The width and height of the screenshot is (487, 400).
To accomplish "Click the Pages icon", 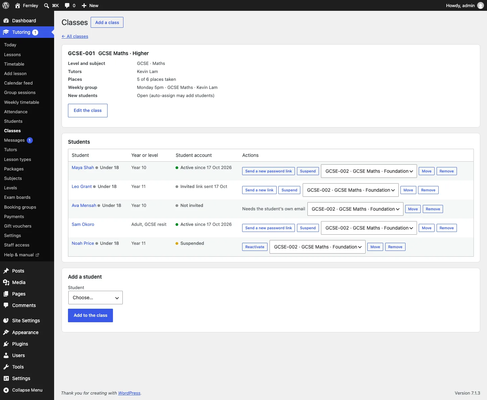I will (6, 294).
